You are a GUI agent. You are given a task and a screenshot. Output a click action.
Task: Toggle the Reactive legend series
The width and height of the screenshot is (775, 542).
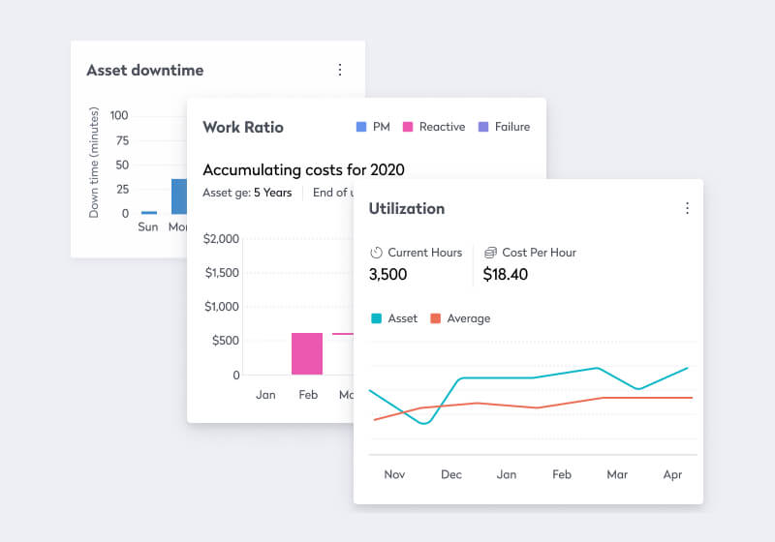coord(433,127)
